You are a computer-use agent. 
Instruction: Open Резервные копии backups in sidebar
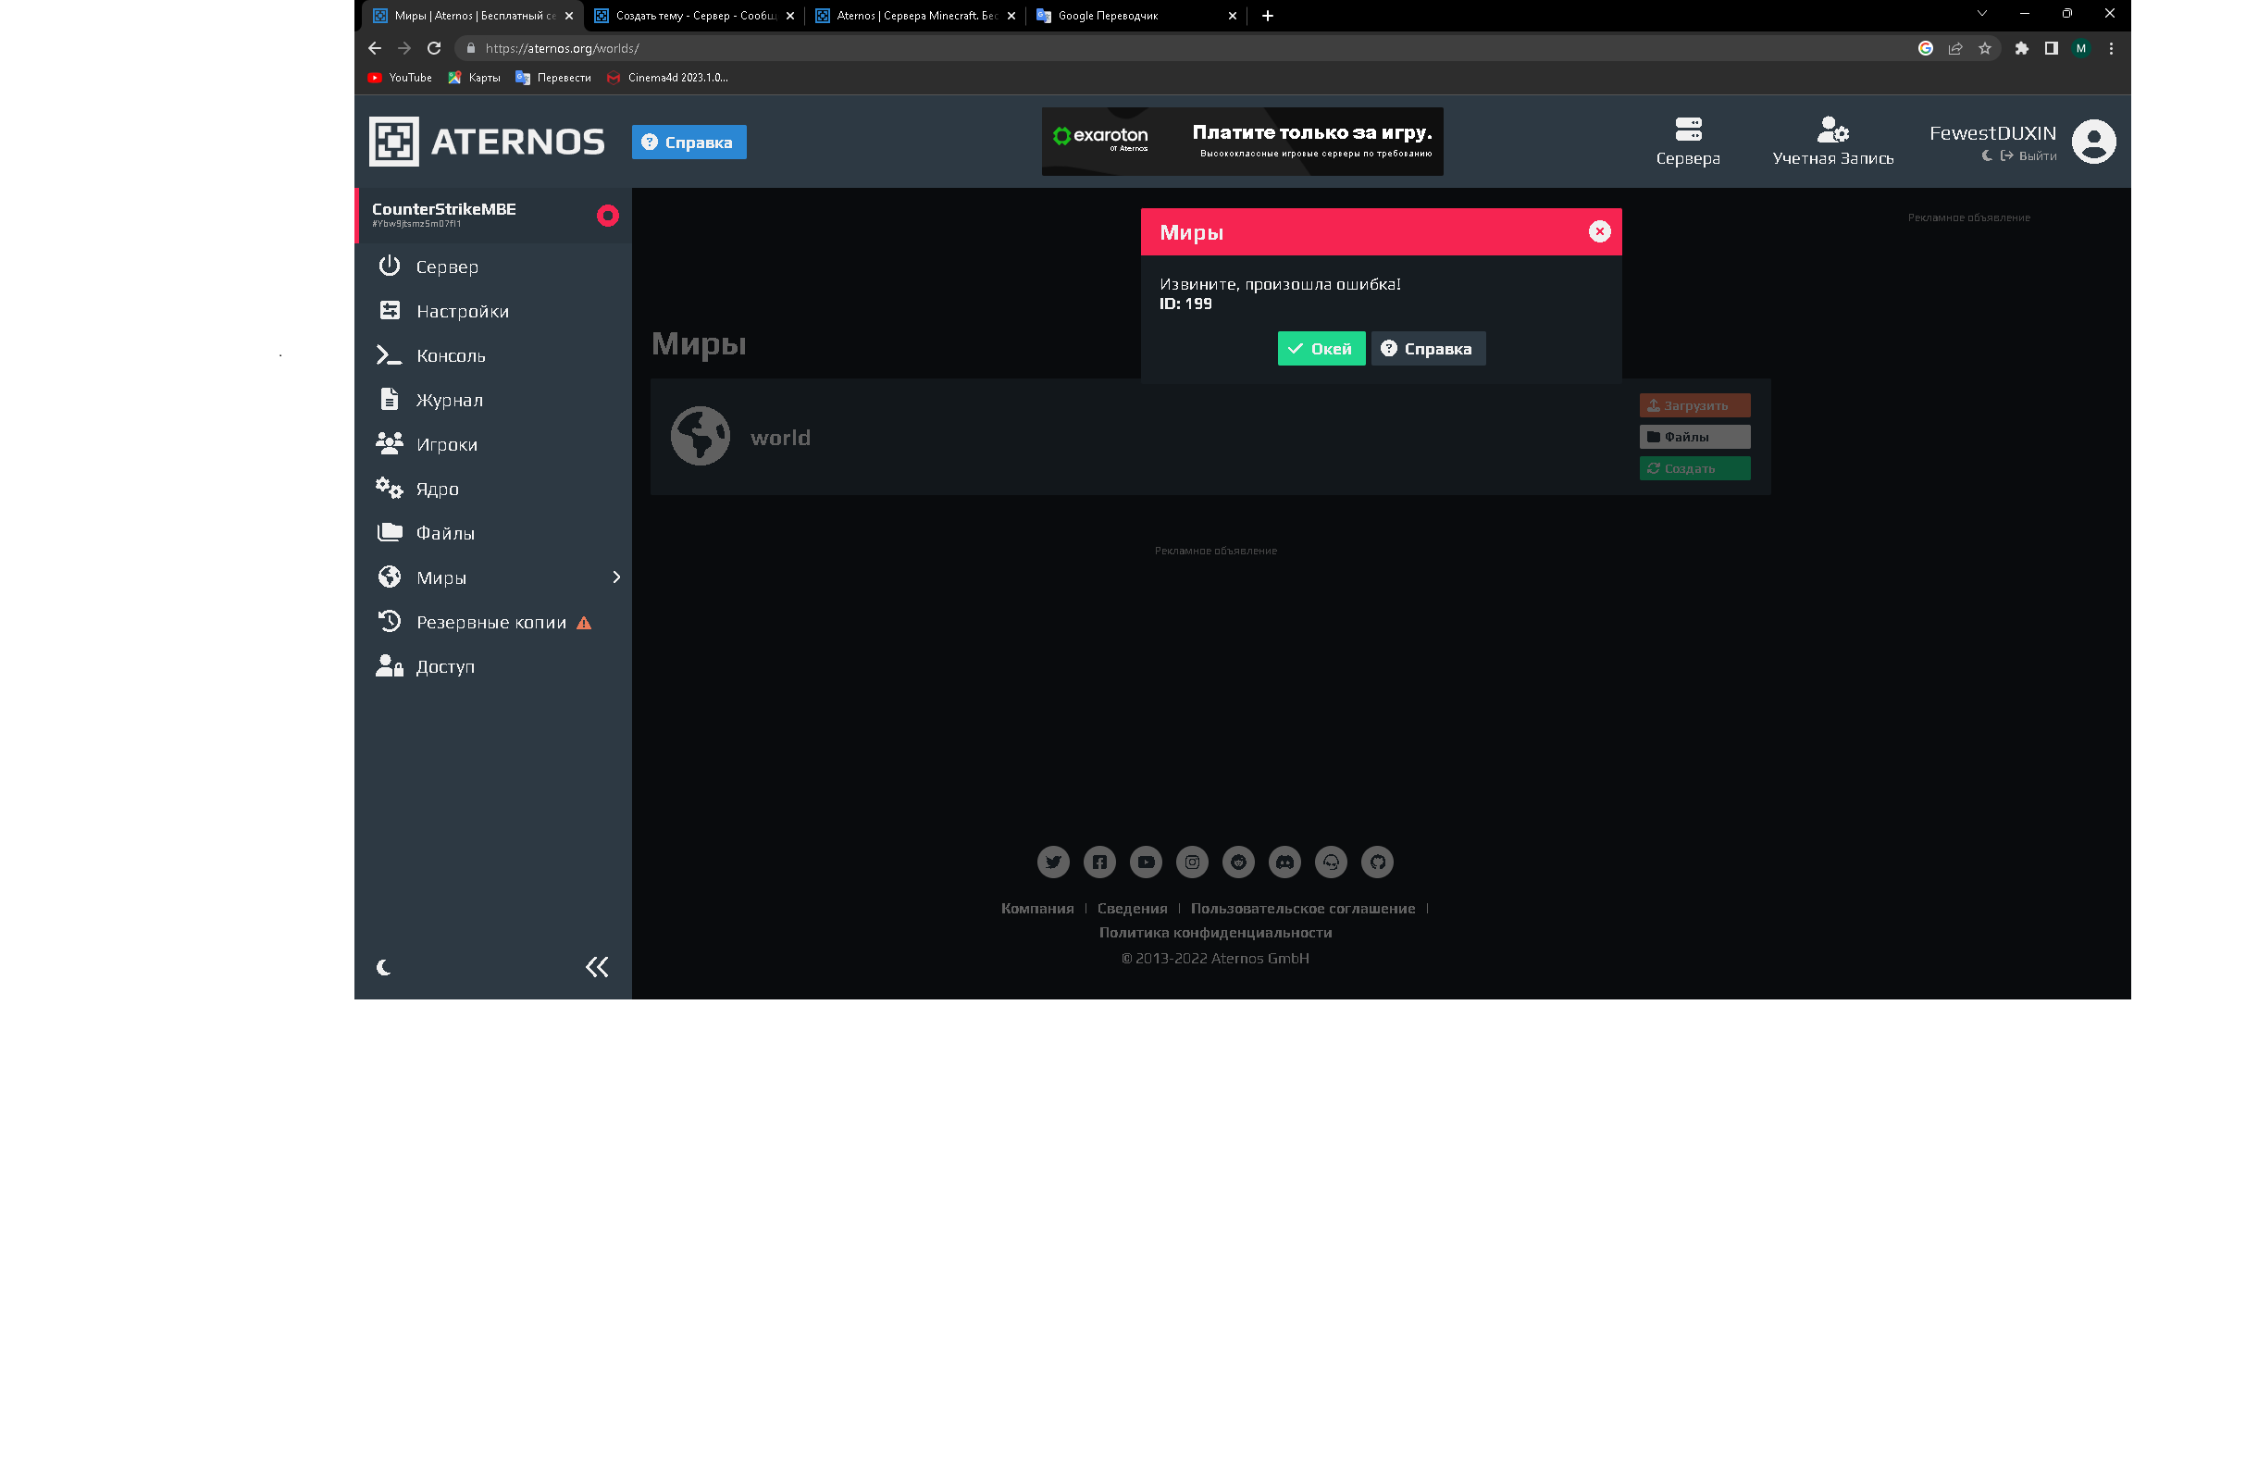click(x=493, y=623)
